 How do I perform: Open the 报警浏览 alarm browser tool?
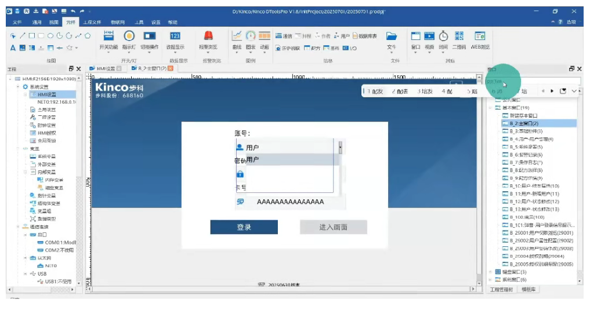pos(208,36)
